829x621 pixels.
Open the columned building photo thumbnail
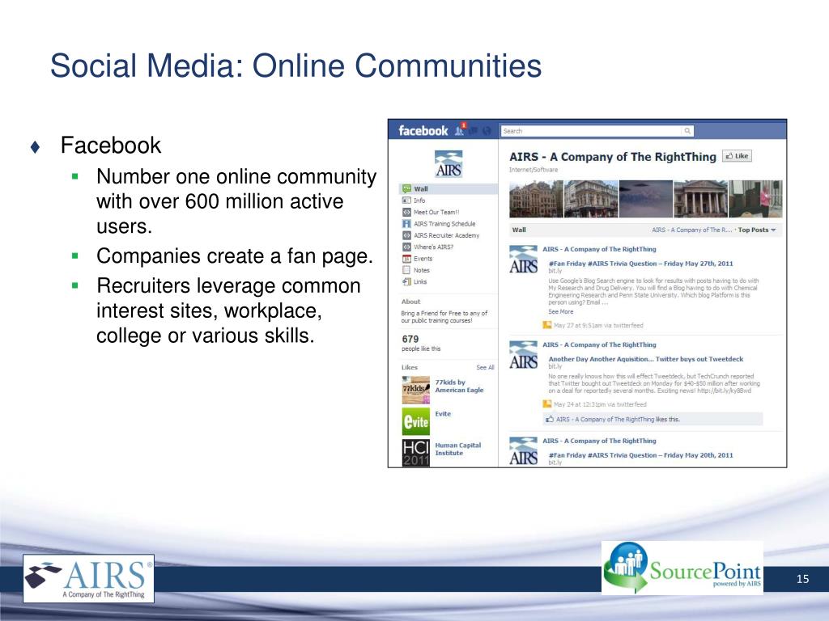pos(700,199)
